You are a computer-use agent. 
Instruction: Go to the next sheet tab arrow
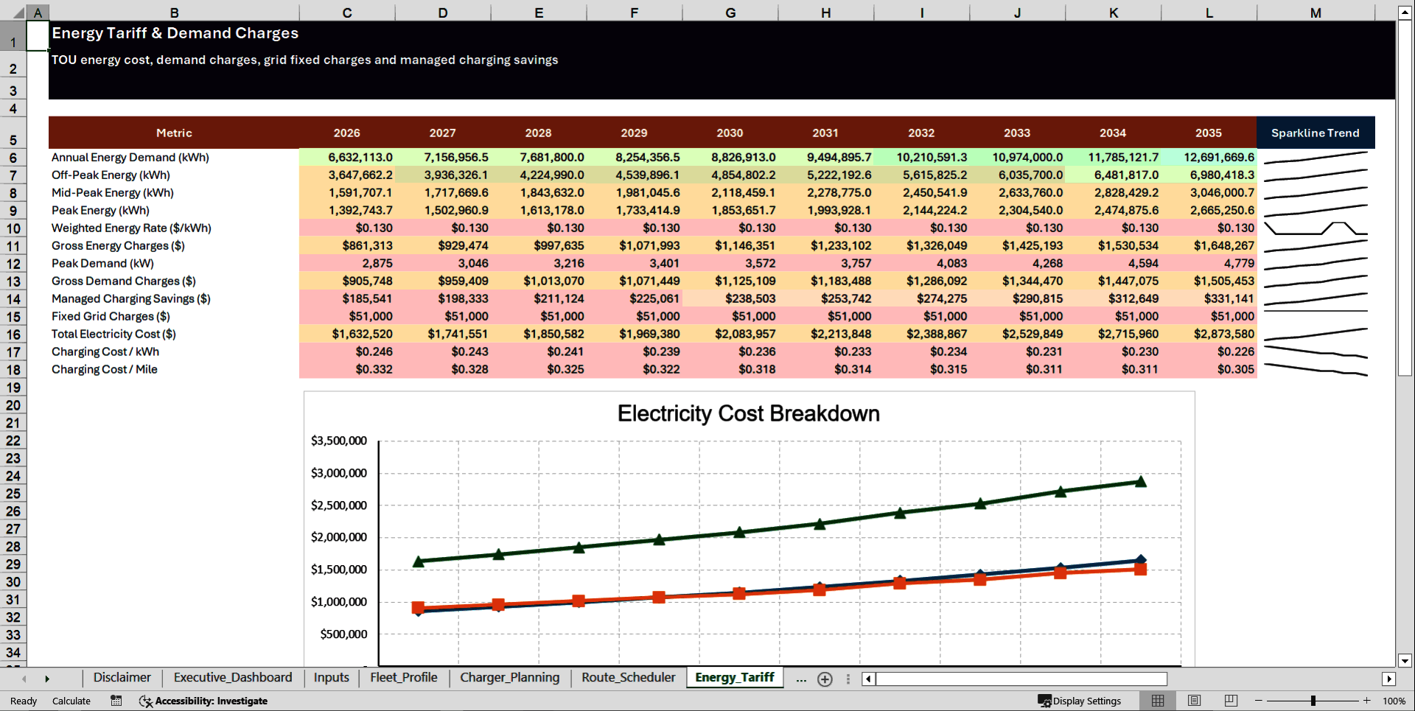(47, 679)
